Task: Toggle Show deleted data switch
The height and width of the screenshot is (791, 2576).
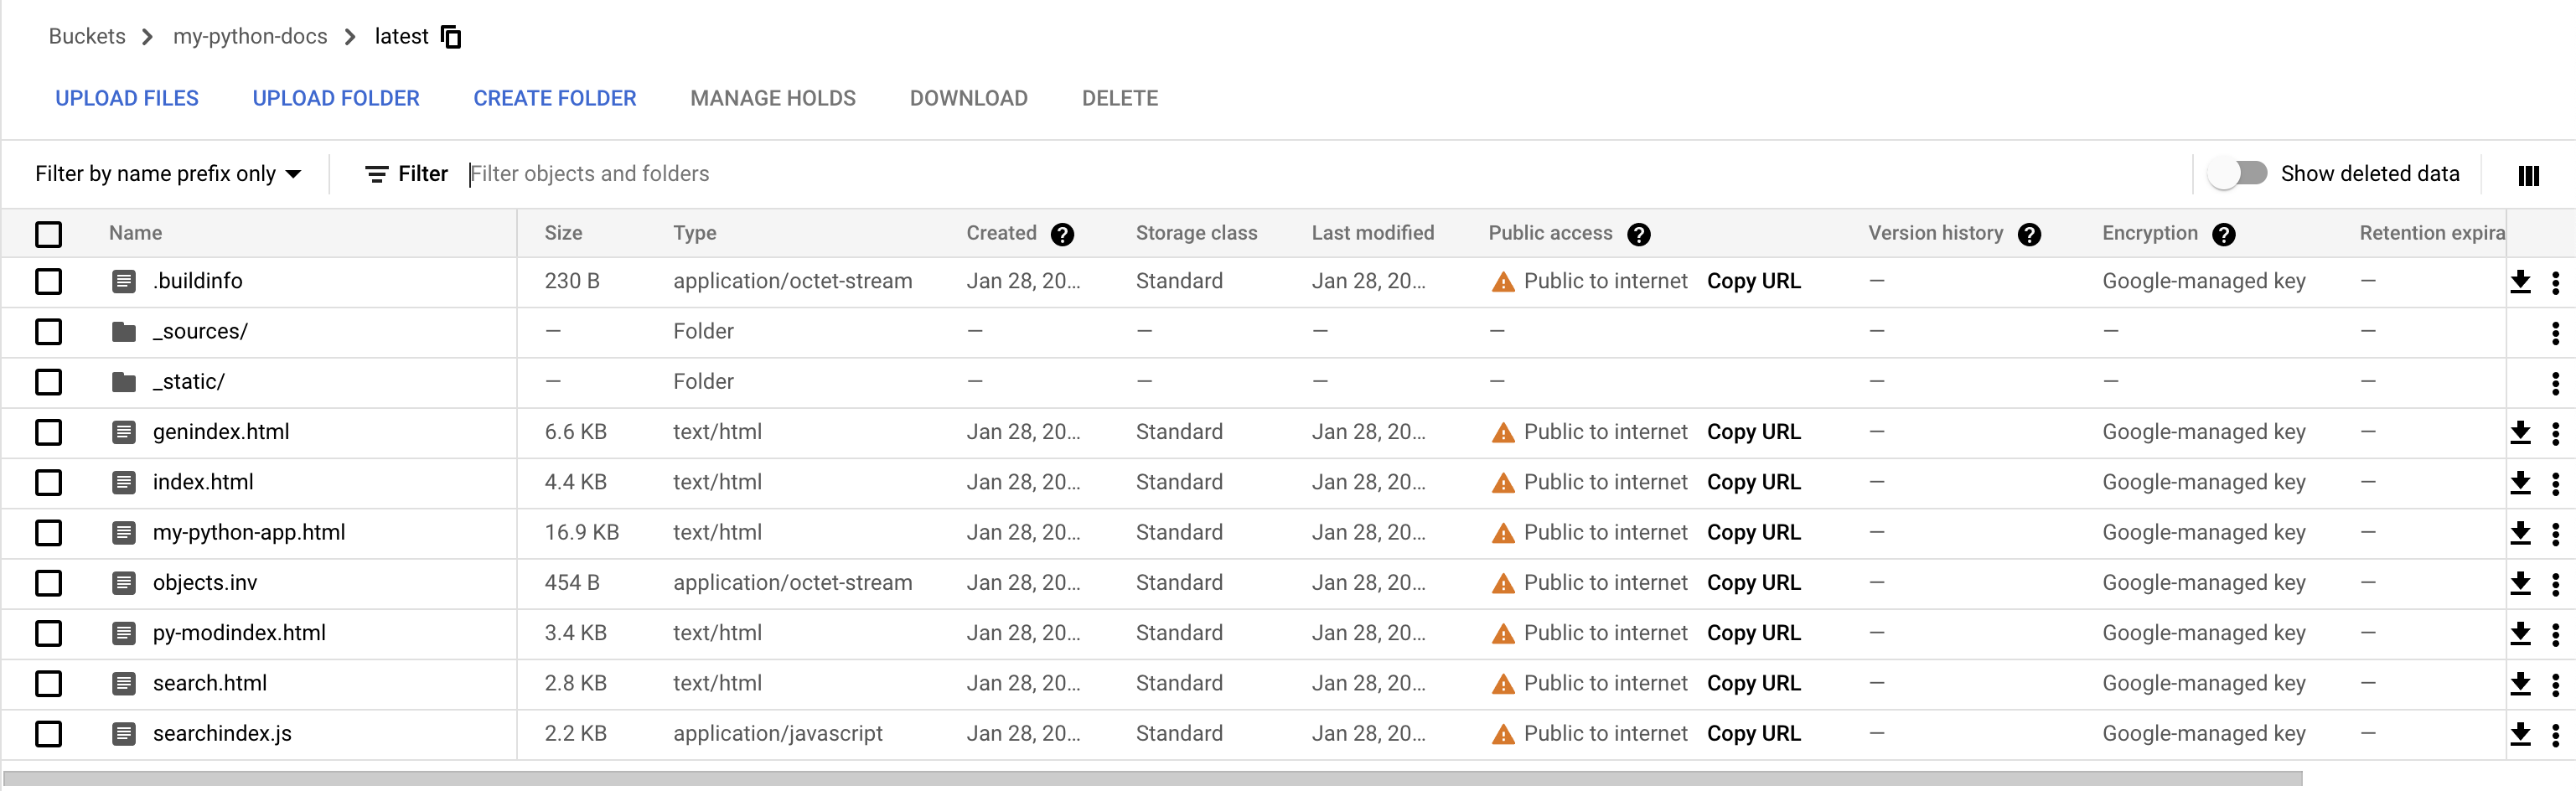Action: 2238,174
